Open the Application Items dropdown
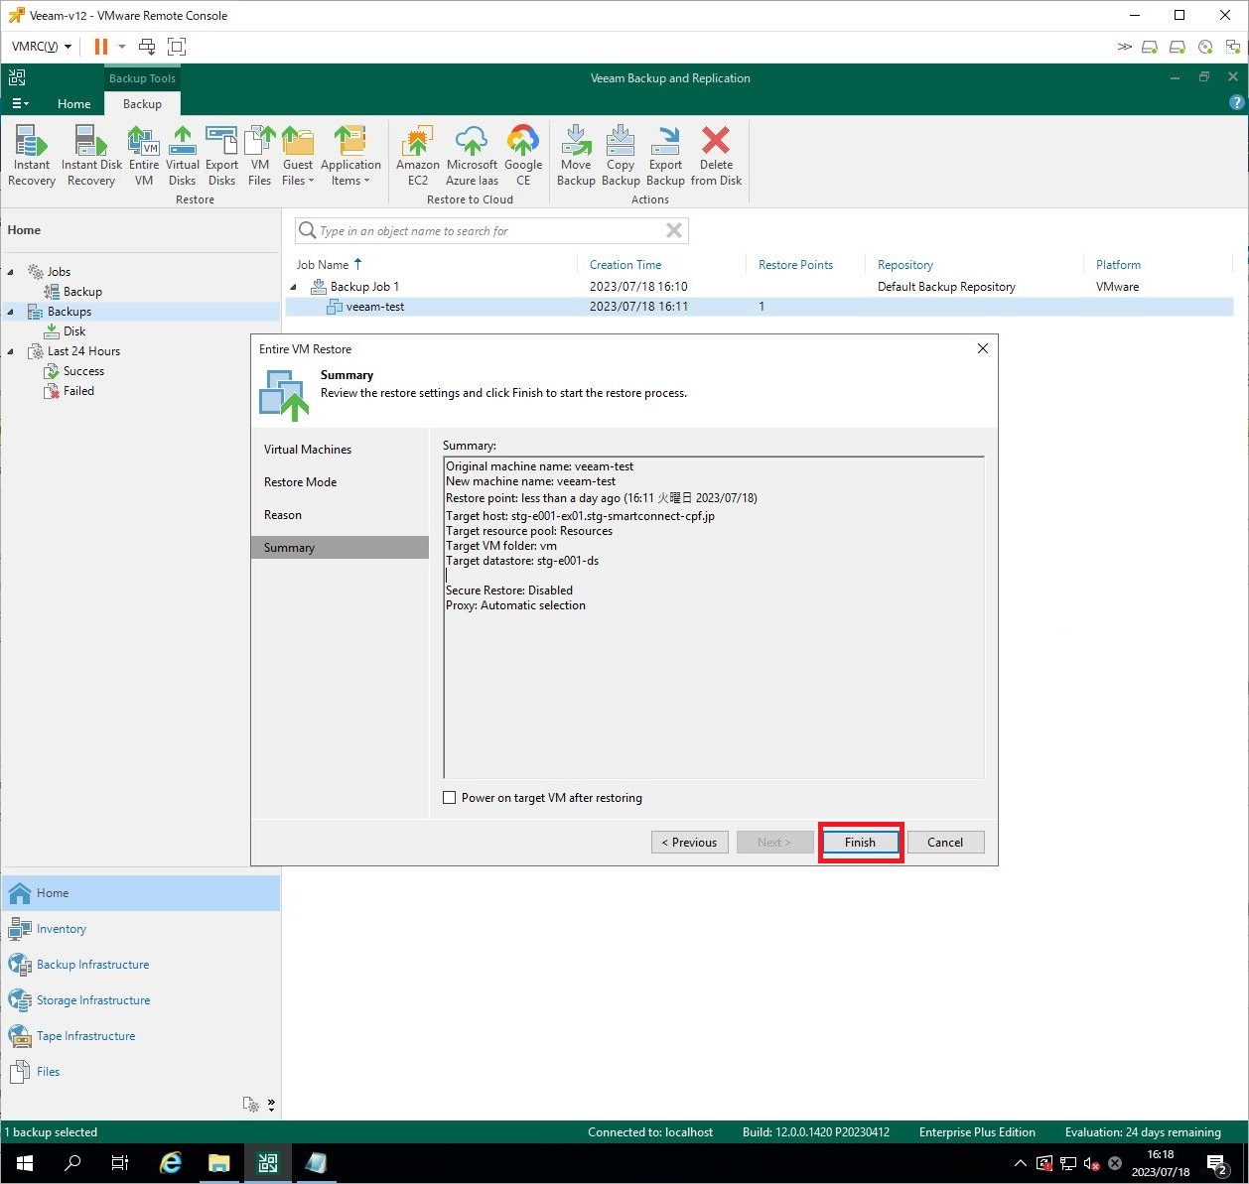1249x1184 pixels. pyautogui.click(x=350, y=156)
